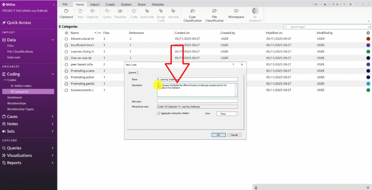Open the Color dropdown in New Code dialog
Screen dimensions: 372x190
pyautogui.click(x=227, y=114)
